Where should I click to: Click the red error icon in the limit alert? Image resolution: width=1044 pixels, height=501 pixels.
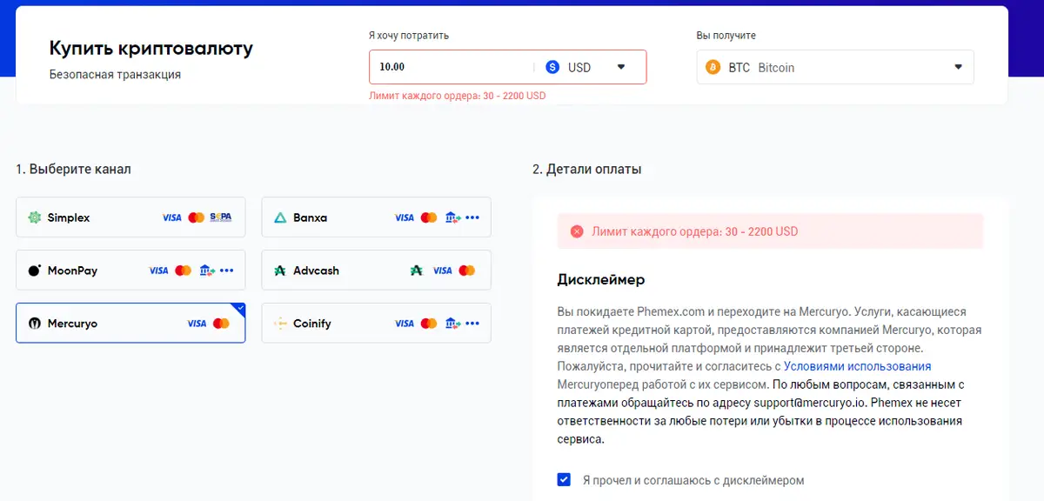577,231
